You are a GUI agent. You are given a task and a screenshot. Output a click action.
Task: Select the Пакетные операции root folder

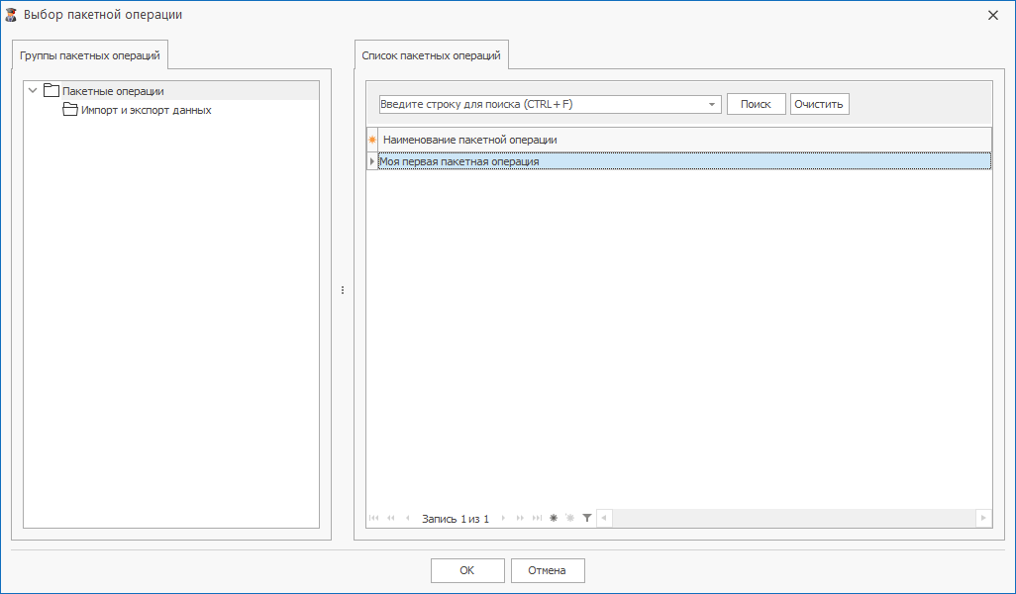114,91
